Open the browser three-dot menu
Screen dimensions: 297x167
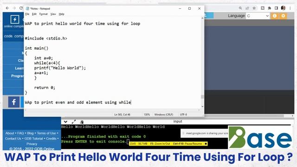click(x=290, y=8)
